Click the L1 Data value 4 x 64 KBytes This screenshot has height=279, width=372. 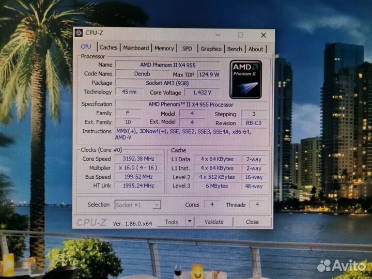[217, 159]
